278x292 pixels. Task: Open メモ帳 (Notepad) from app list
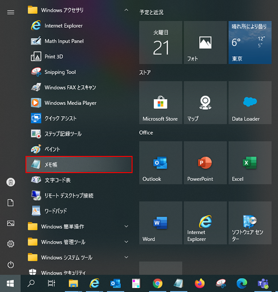[x=79, y=165]
